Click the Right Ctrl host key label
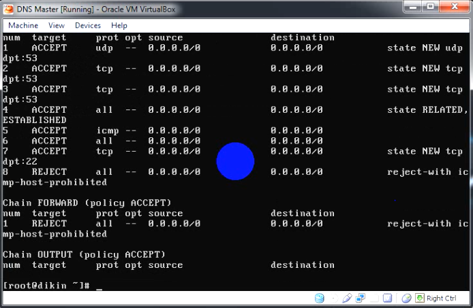 click(x=442, y=298)
